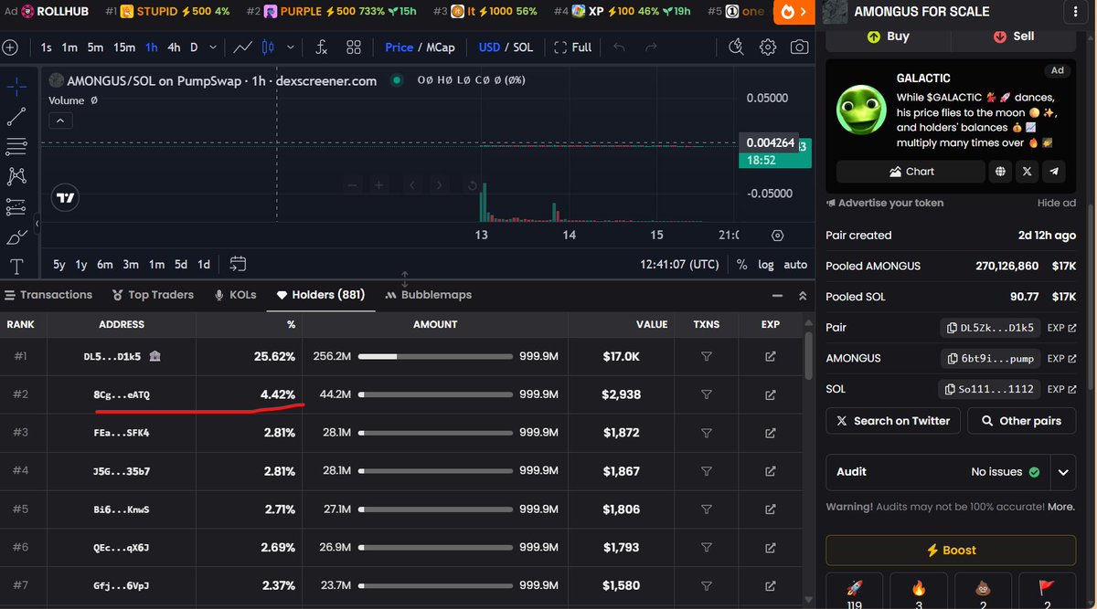This screenshot has width=1097, height=609.
Task: Click the Boost button
Action: (950, 550)
